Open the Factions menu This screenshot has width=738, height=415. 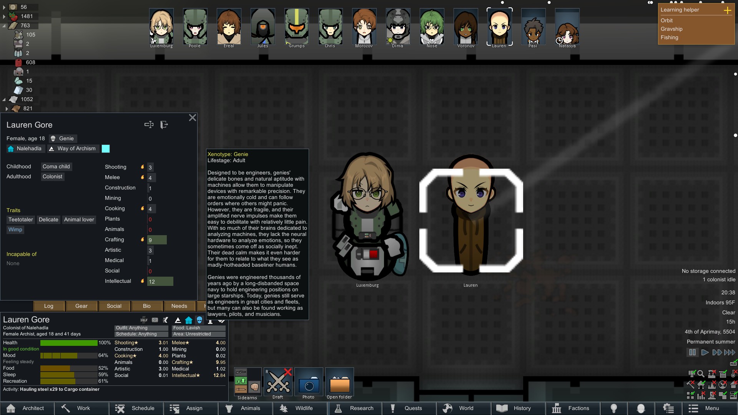[x=573, y=408]
